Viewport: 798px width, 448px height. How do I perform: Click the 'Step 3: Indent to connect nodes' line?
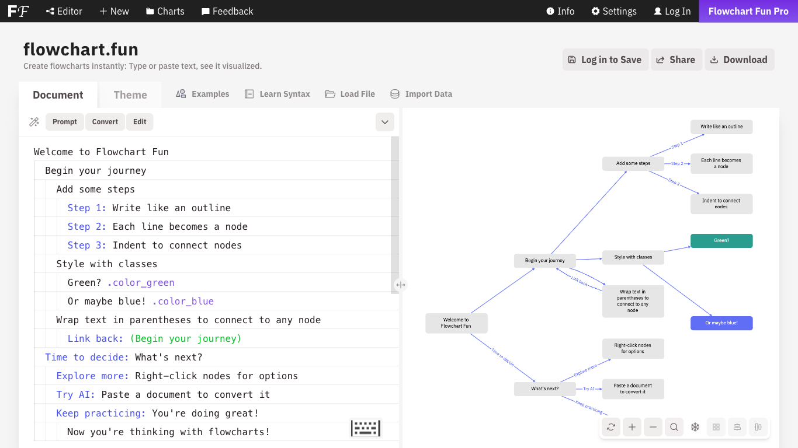[x=155, y=245]
